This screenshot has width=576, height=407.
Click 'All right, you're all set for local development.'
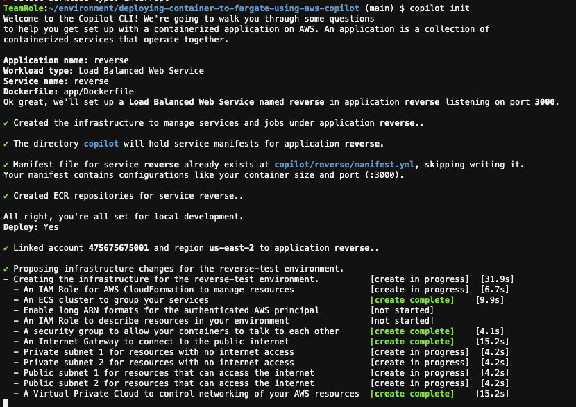tap(124, 217)
